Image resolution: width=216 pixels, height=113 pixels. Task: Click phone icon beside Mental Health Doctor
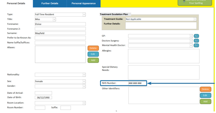[196, 45]
